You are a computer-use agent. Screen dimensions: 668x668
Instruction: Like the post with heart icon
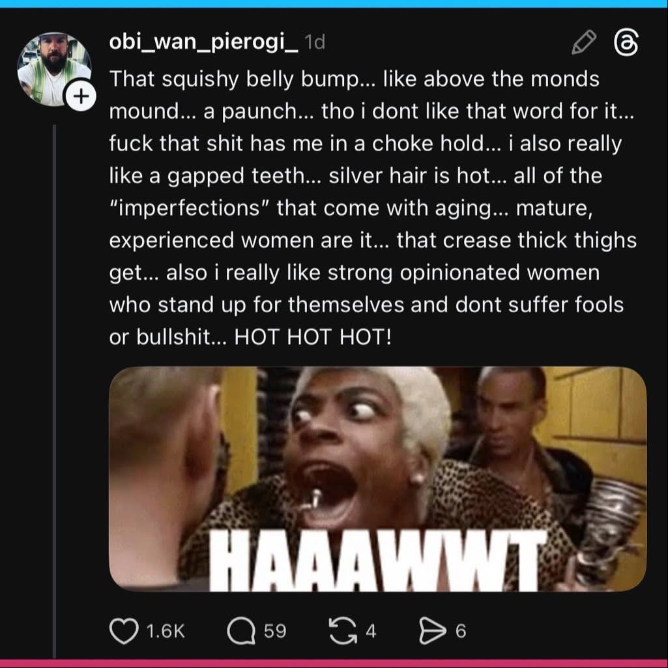point(124,631)
